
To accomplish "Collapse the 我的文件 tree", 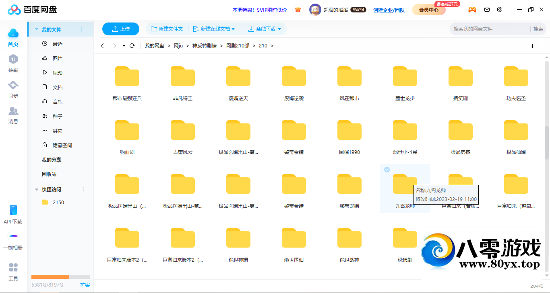I will (37, 29).
